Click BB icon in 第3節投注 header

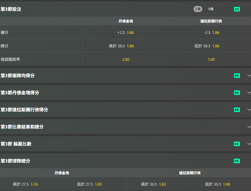pyautogui.click(x=237, y=9)
